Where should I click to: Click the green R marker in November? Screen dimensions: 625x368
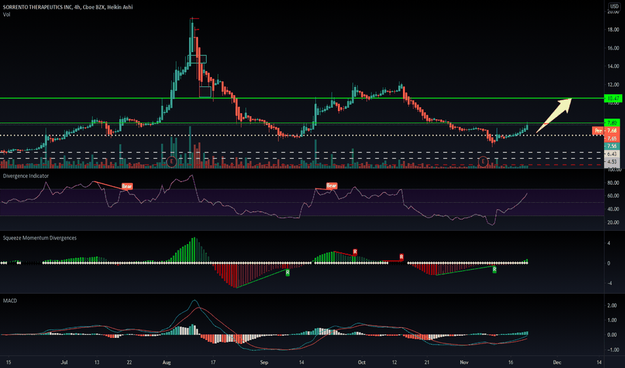[x=494, y=270]
